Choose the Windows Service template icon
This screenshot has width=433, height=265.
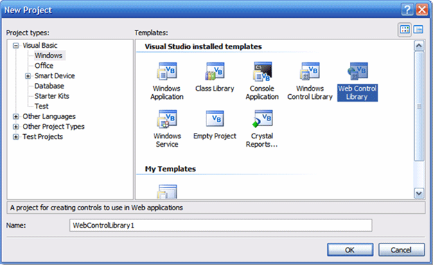point(167,119)
